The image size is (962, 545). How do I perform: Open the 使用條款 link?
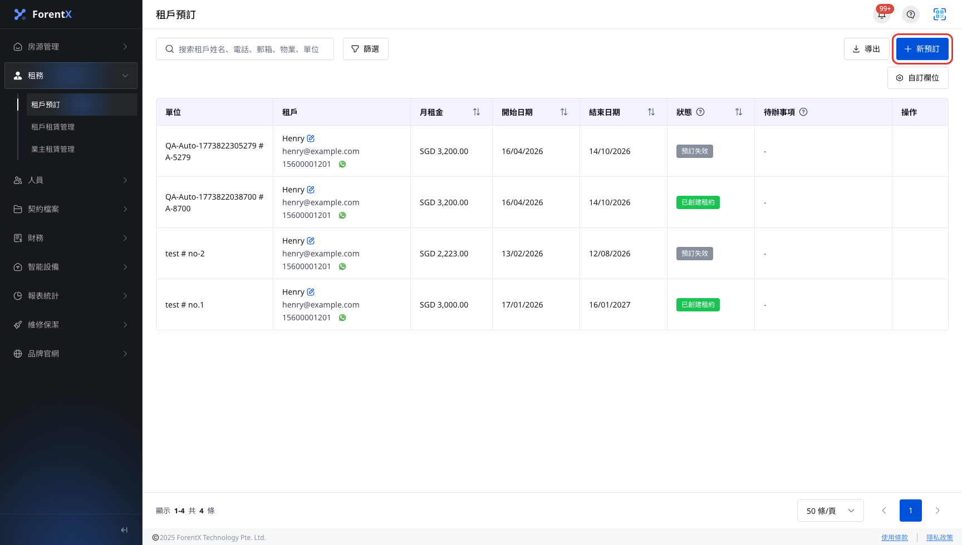point(895,538)
